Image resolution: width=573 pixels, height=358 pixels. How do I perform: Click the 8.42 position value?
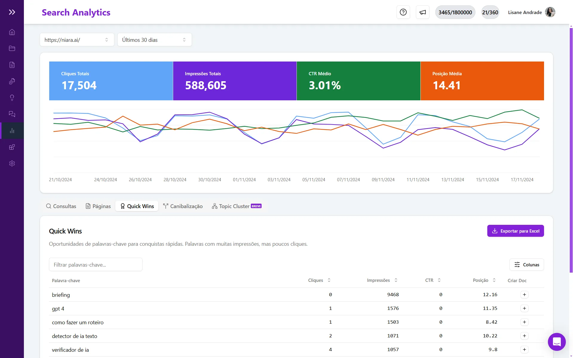tap(491, 322)
